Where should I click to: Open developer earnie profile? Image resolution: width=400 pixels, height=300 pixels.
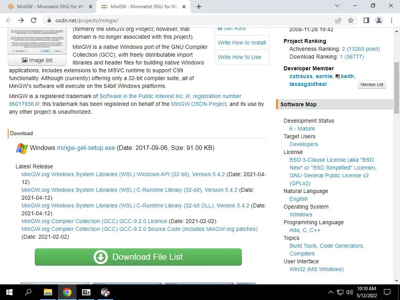coord(324,76)
